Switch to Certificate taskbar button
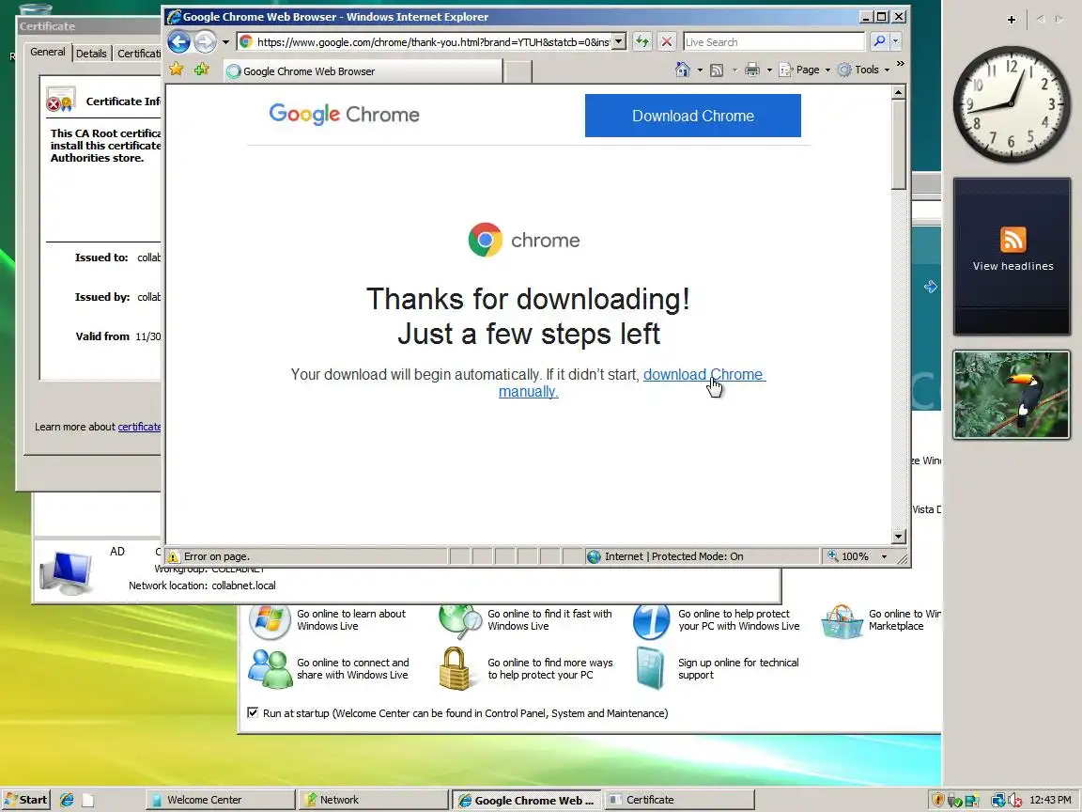Image resolution: width=1082 pixels, height=812 pixels. tap(680, 800)
